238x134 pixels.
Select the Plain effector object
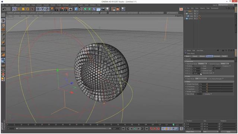pos(190,11)
